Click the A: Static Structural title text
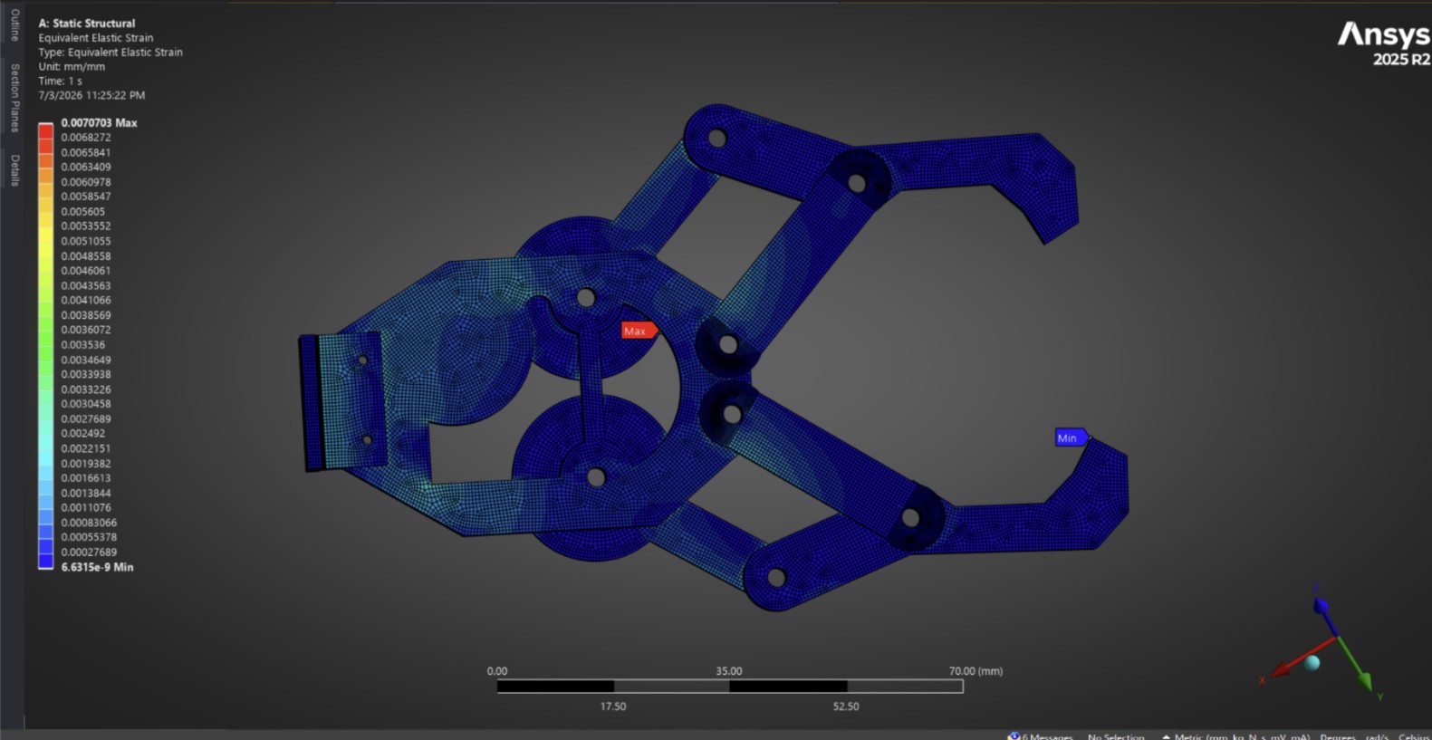The width and height of the screenshot is (1432, 740). pyautogui.click(x=87, y=24)
